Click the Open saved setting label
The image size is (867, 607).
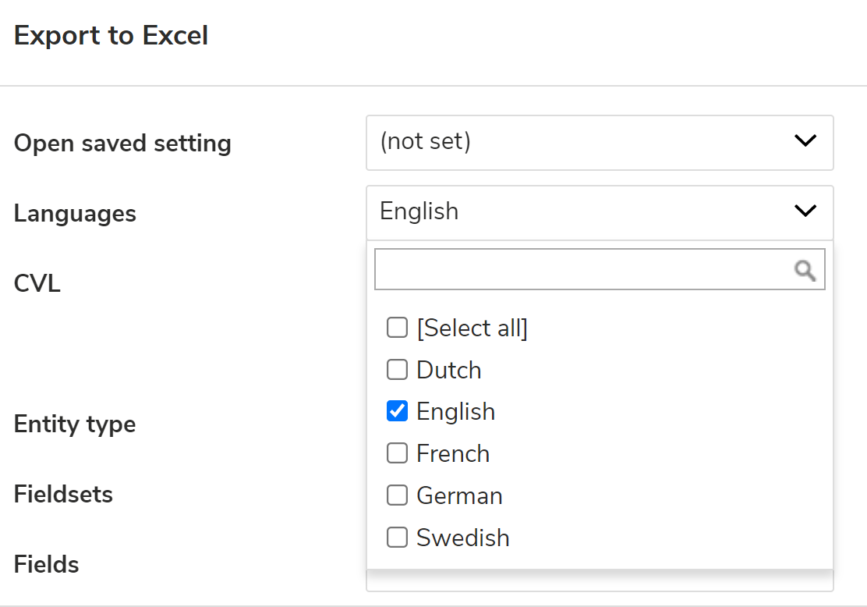(122, 144)
